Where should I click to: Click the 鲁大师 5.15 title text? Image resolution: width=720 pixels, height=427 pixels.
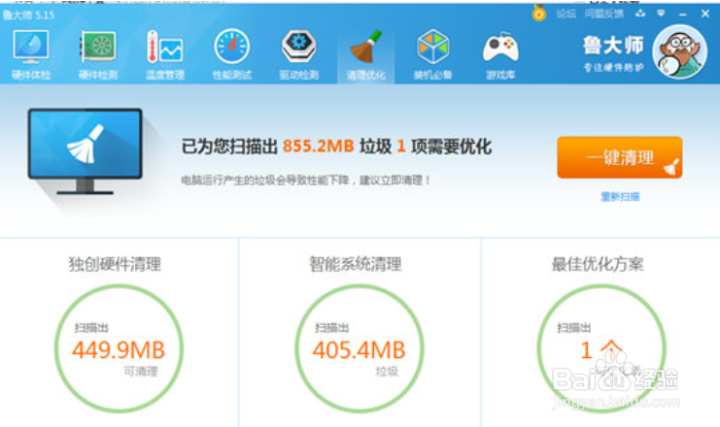click(28, 16)
